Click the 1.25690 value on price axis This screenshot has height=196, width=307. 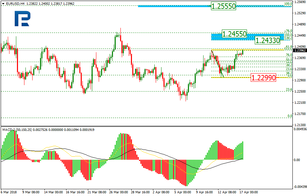pos(300,2)
